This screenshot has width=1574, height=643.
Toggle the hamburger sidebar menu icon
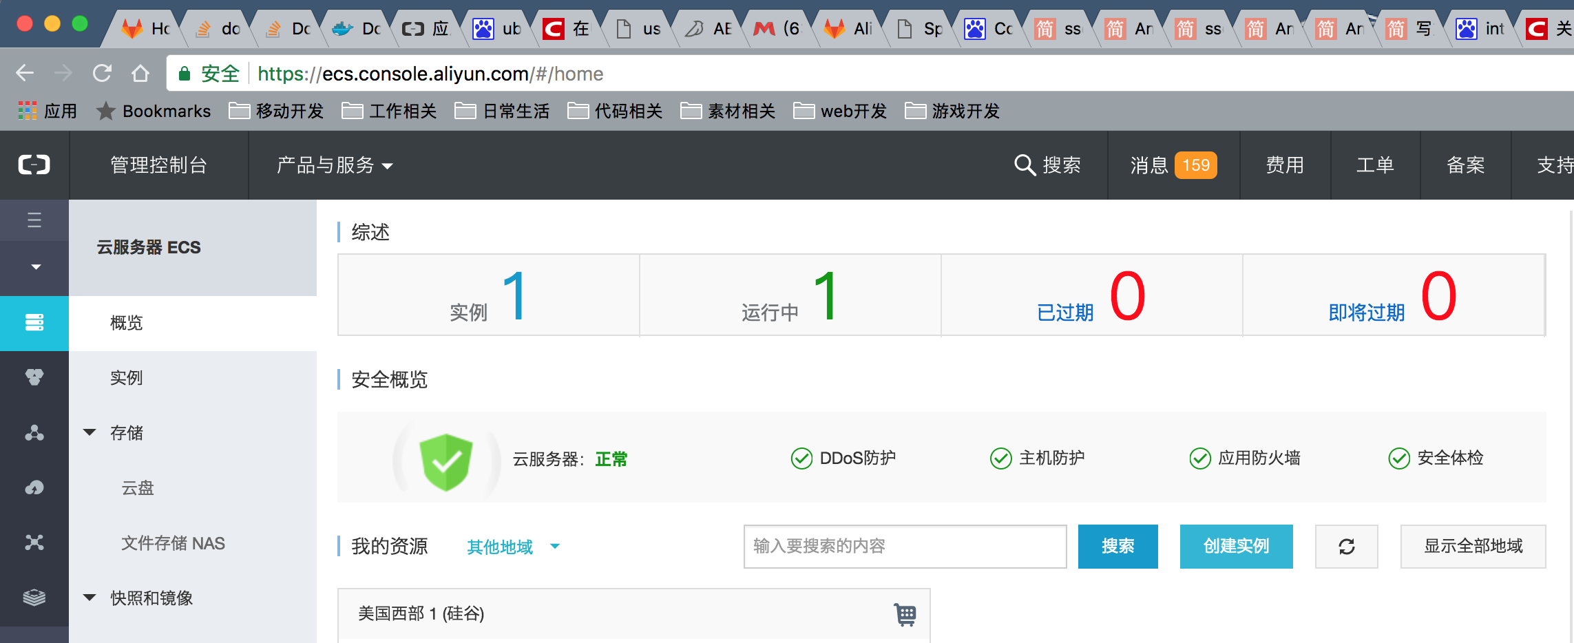(x=34, y=220)
